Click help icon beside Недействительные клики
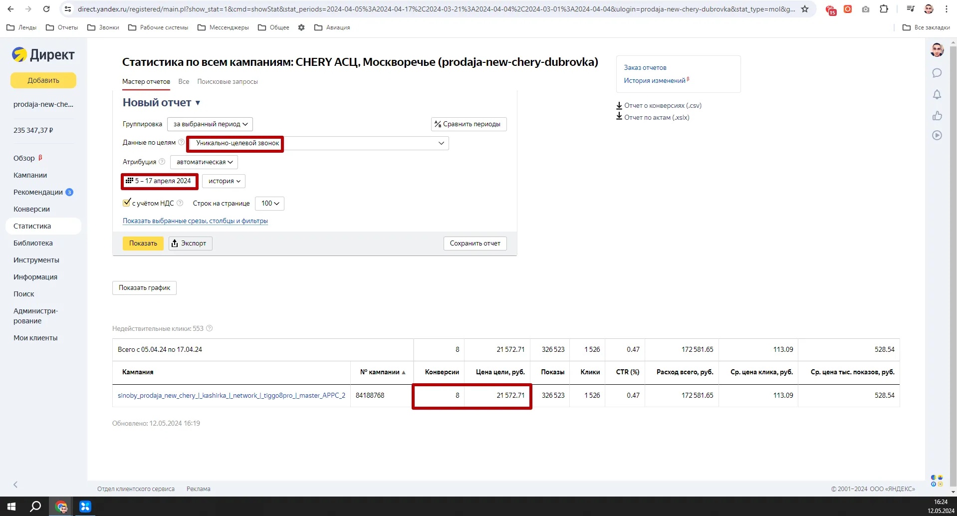The height and width of the screenshot is (516, 957). [210, 328]
